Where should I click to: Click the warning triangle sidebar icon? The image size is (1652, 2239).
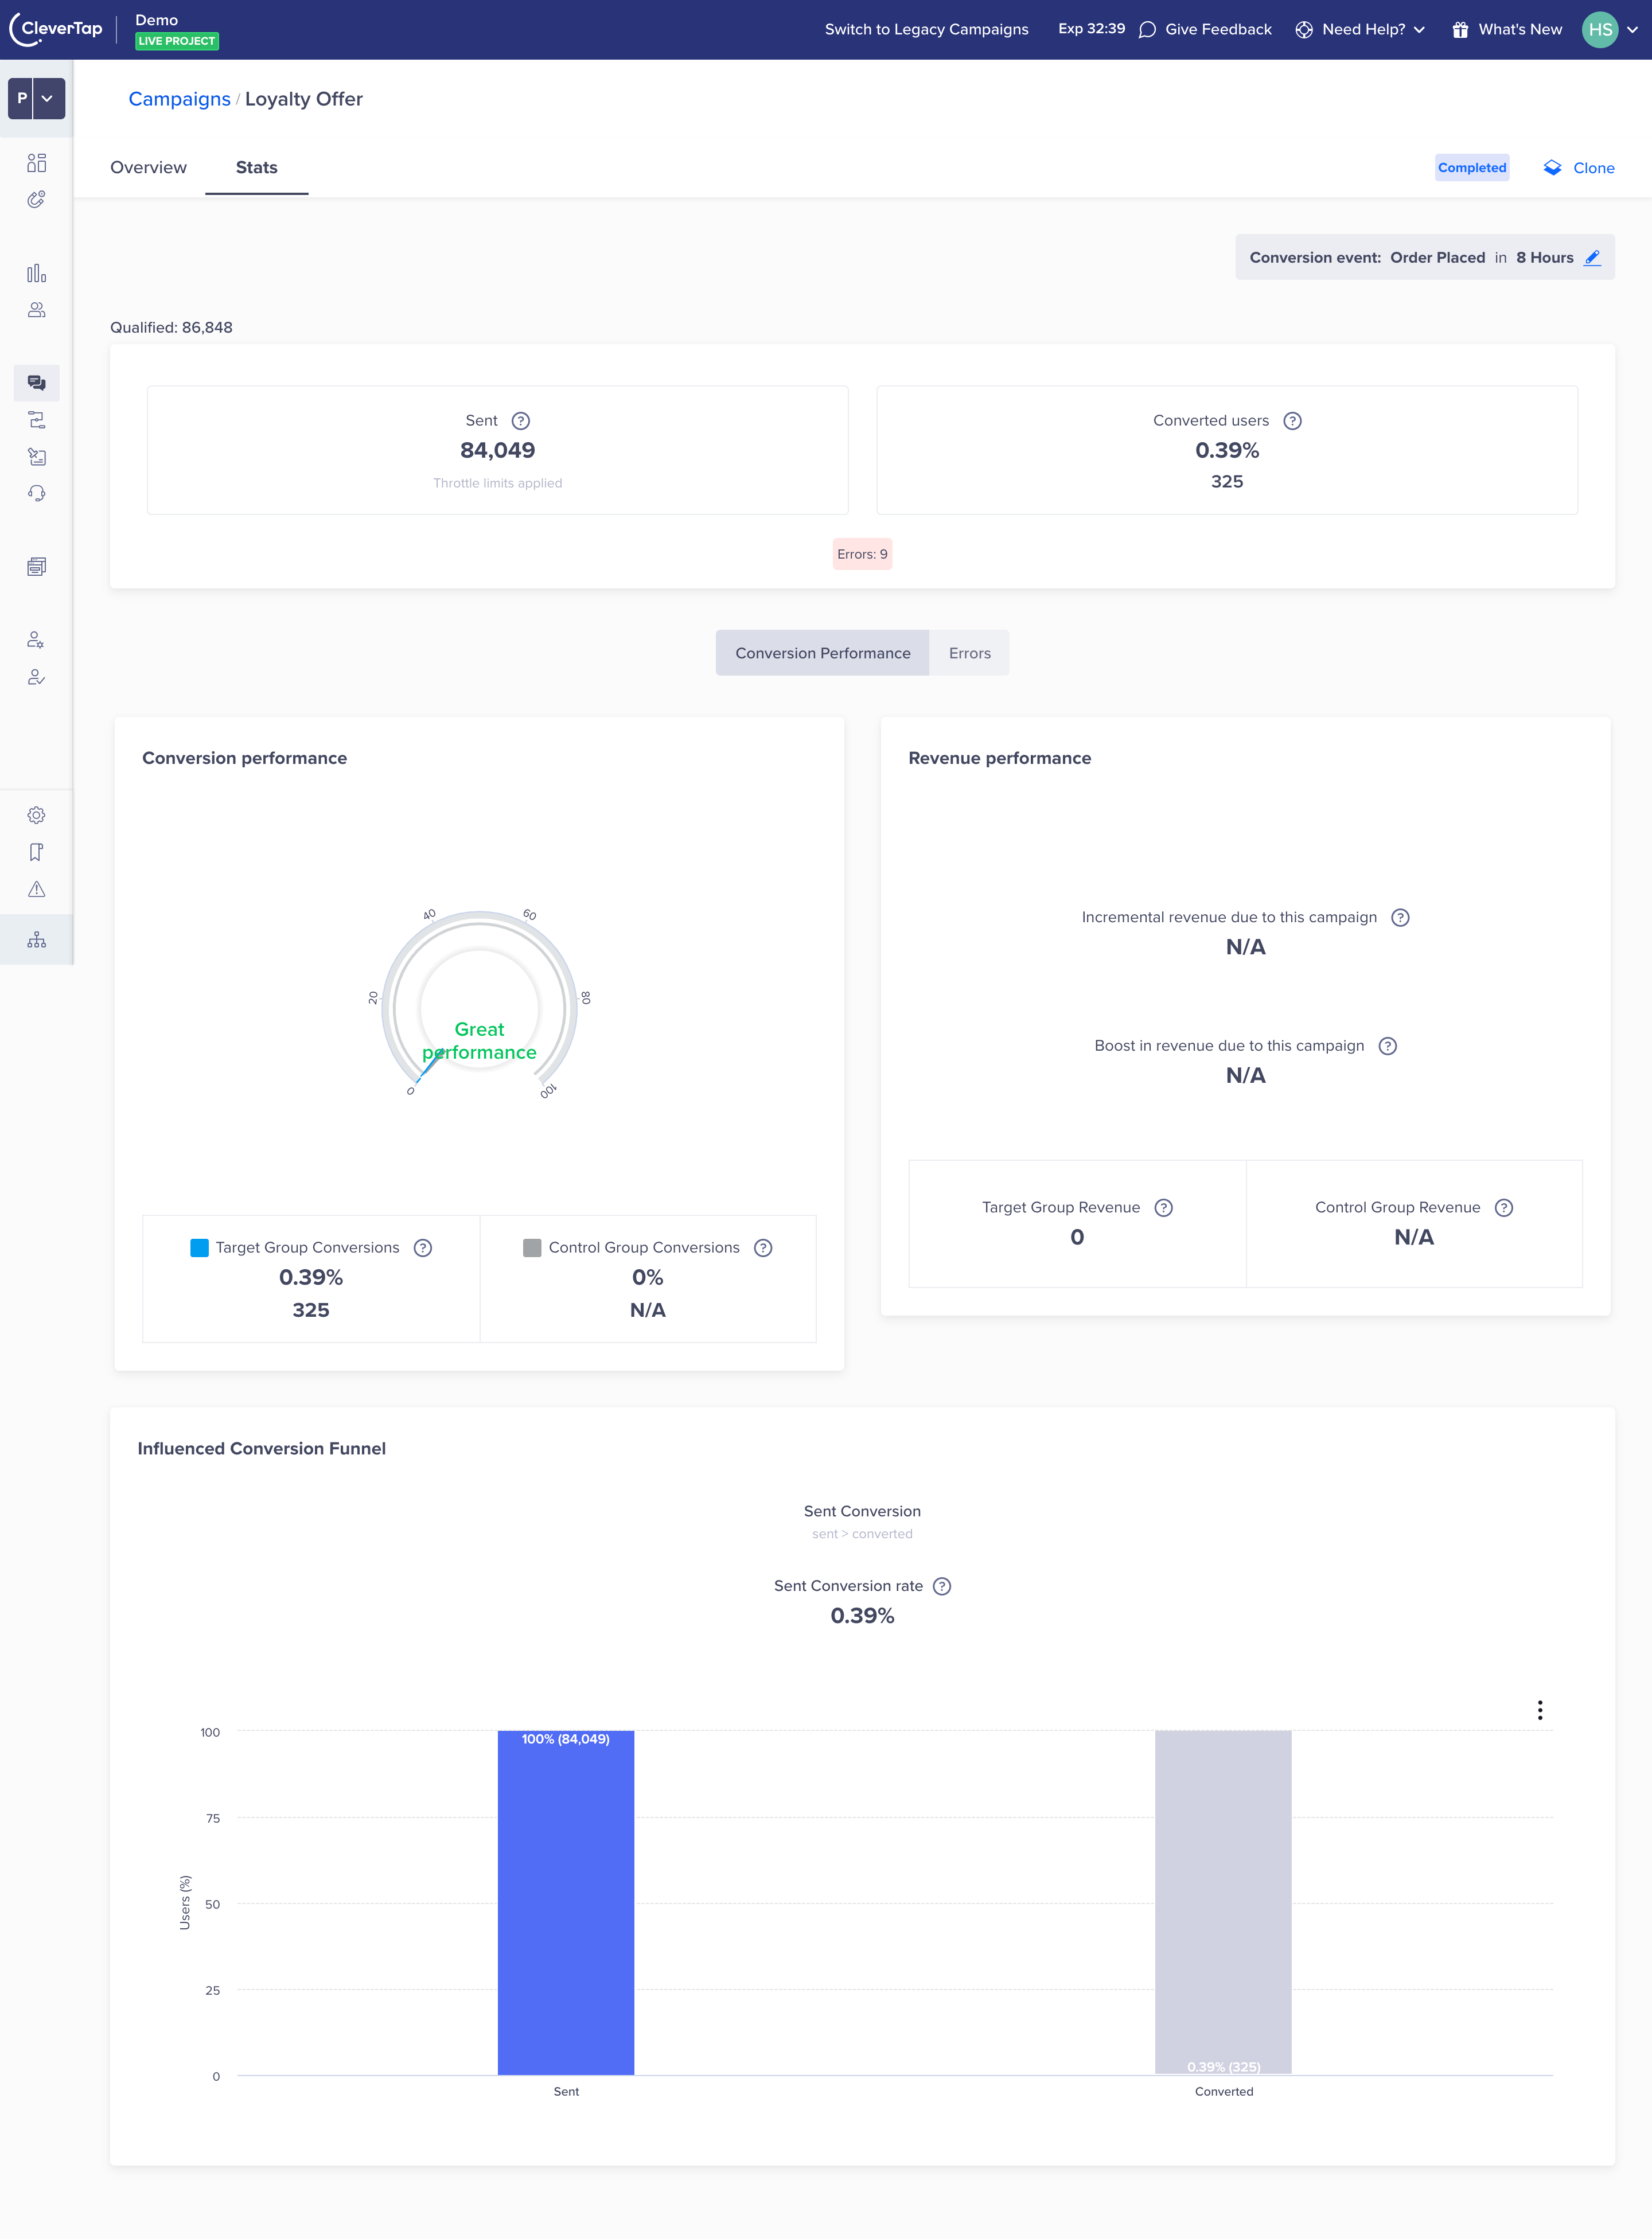click(x=36, y=890)
